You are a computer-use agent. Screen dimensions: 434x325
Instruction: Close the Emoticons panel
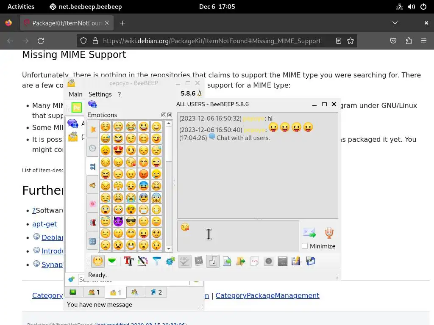coord(170,115)
